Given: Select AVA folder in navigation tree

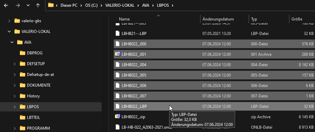Looking at the screenshot, I should point(28,42).
